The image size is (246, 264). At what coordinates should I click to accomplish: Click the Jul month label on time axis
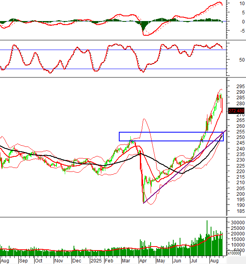pyautogui.click(x=194, y=261)
